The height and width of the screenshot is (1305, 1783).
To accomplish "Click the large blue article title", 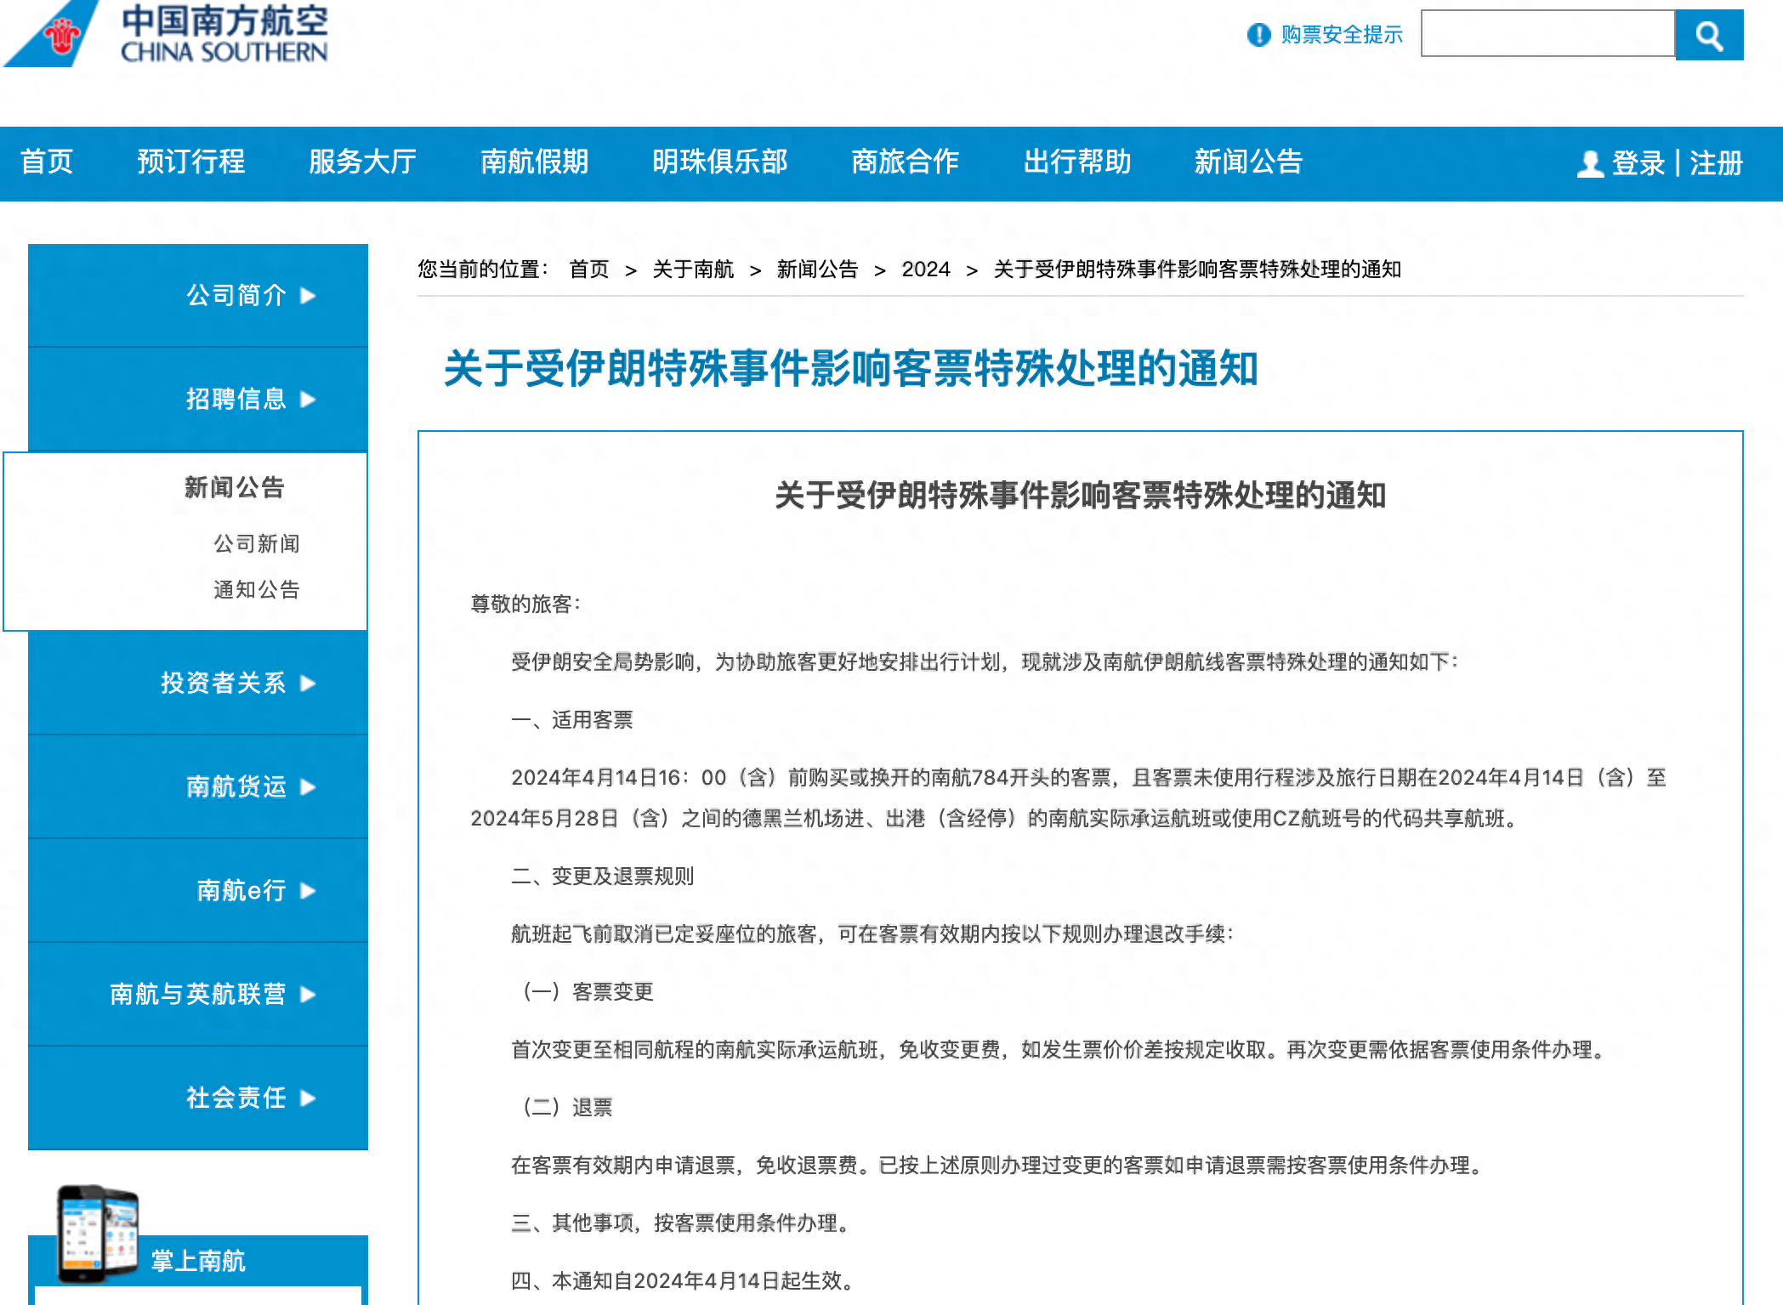I will click(x=850, y=369).
